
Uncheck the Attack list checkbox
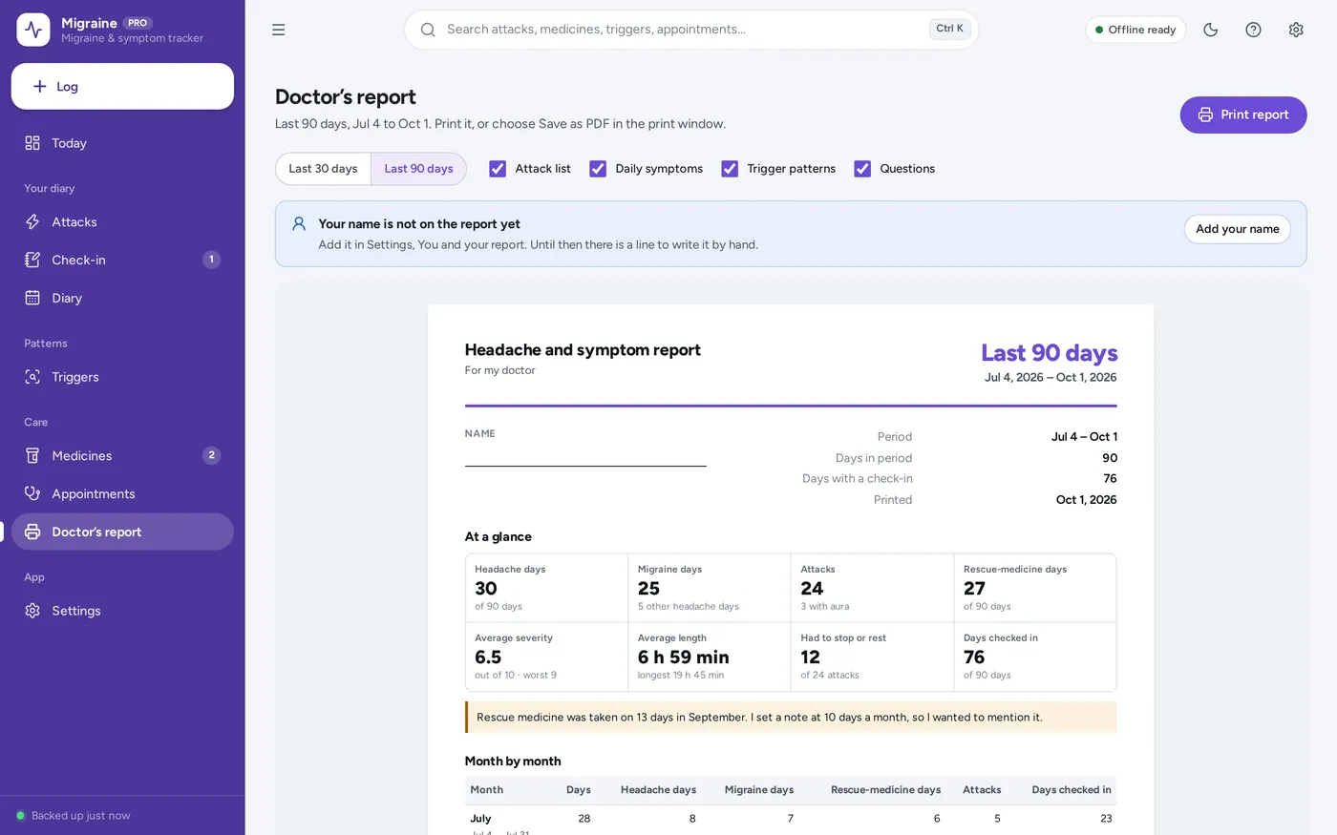pos(498,169)
